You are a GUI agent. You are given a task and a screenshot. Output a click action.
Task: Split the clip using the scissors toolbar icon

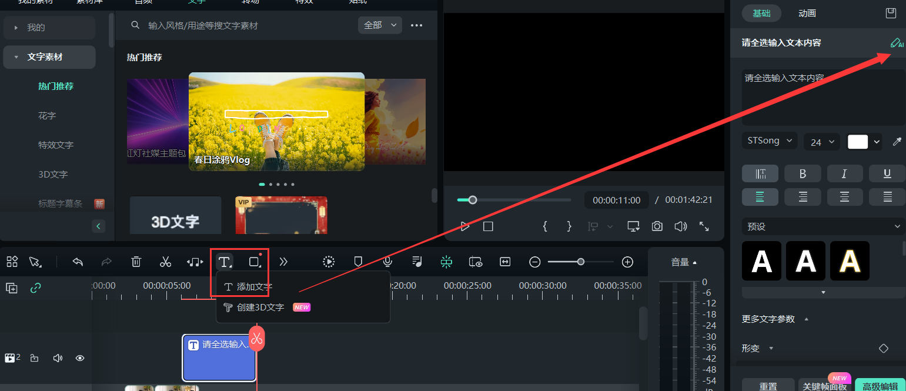[165, 262]
